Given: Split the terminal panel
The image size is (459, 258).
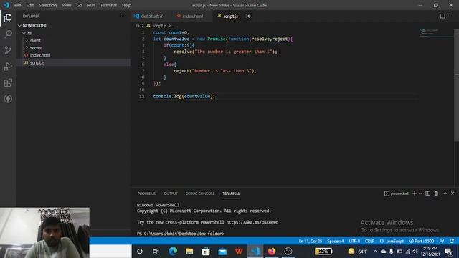Looking at the screenshot, I should [427, 193].
